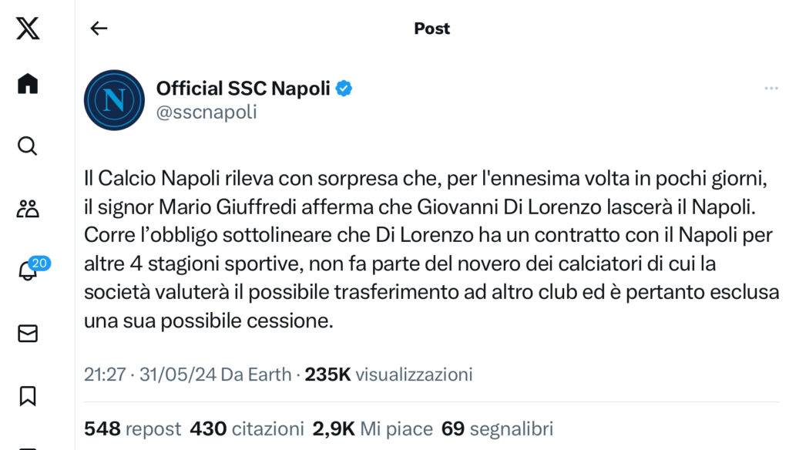Open the Communities people icon
Viewport: 789px width, 450px height.
tap(28, 208)
